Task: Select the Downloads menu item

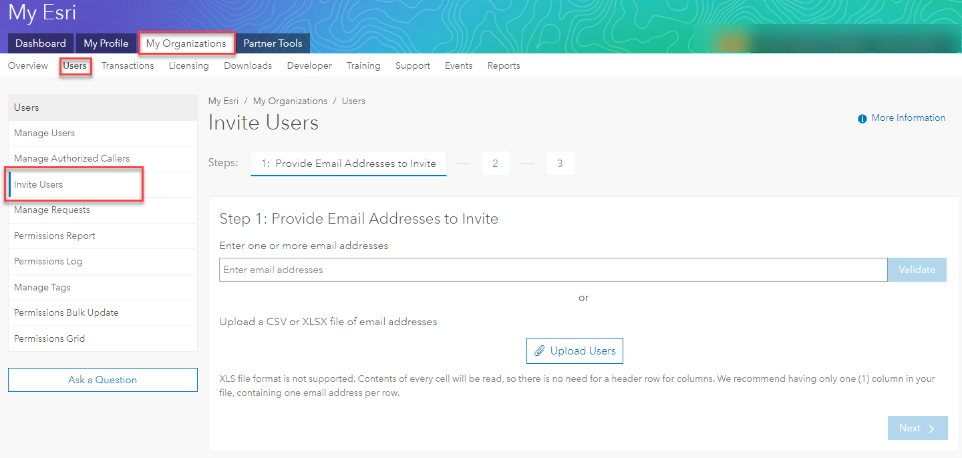Action: [248, 65]
